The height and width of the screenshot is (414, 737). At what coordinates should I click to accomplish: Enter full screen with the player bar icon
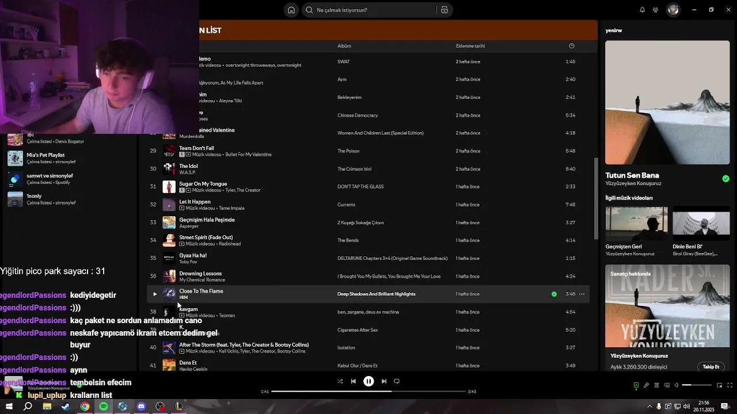pos(730,385)
